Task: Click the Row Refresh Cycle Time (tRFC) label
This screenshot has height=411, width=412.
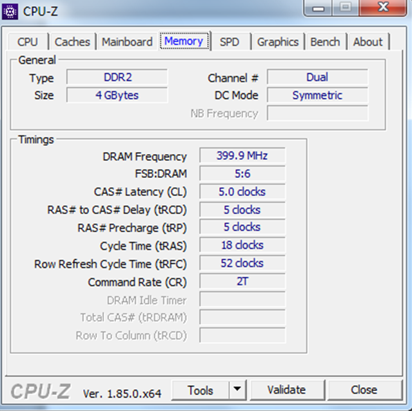Action: coord(110,264)
